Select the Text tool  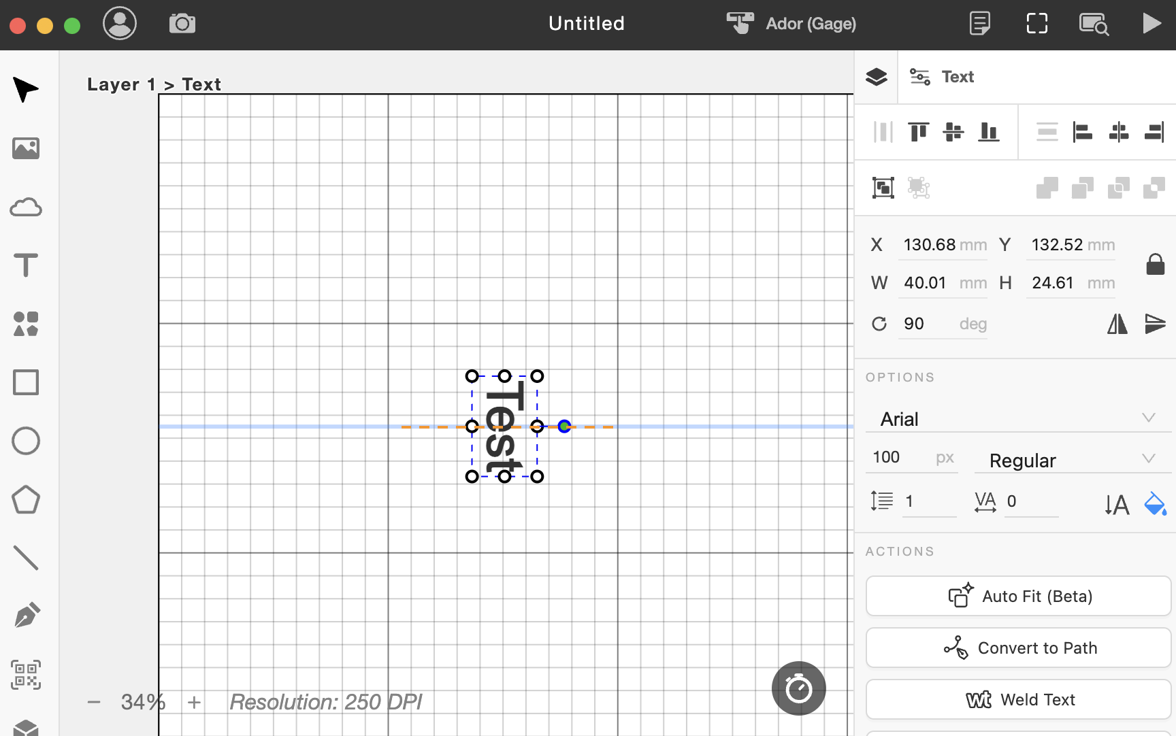pos(26,265)
